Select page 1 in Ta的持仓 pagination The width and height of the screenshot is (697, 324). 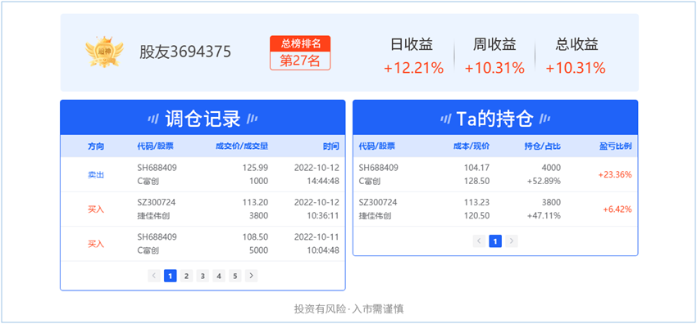495,241
